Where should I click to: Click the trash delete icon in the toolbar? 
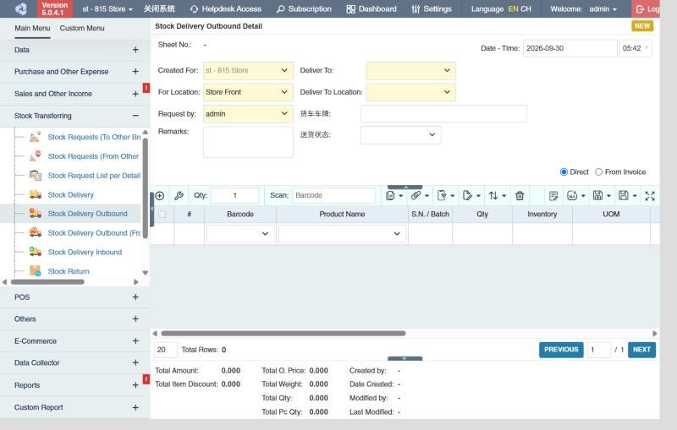pyautogui.click(x=520, y=196)
